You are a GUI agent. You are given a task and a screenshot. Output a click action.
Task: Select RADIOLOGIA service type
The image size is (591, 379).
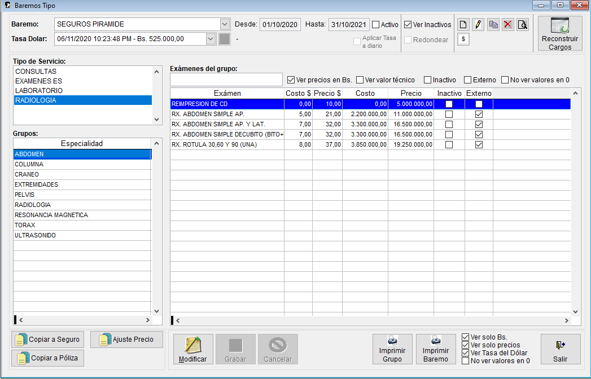pyautogui.click(x=83, y=100)
